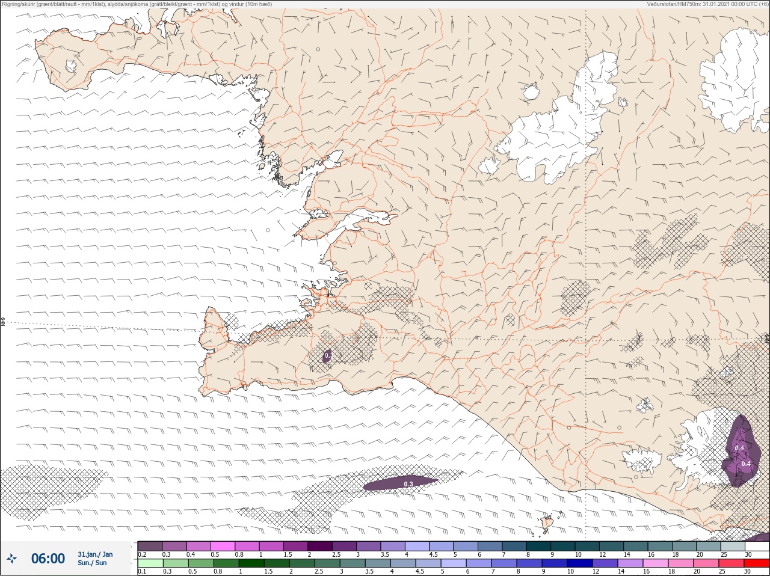
Task: Pick the light periwinkle 5 rain legend swatch
Action: [x=454, y=563]
